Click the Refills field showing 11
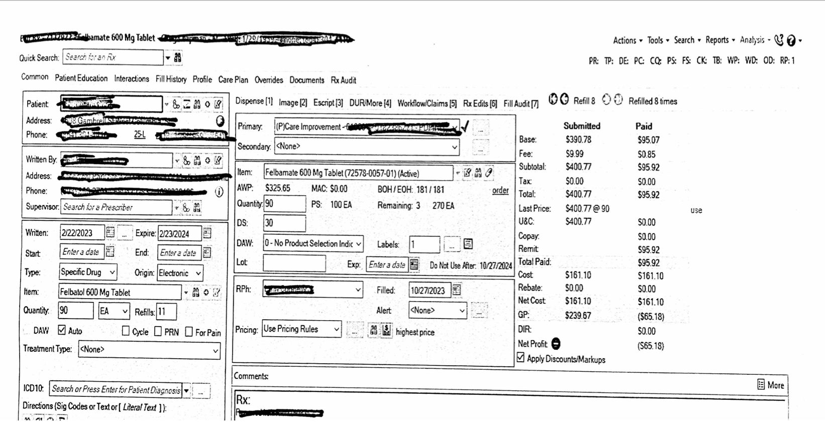 [x=166, y=312]
